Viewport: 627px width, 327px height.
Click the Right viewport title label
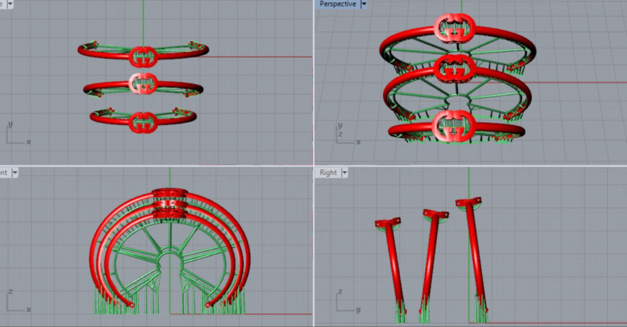click(328, 173)
